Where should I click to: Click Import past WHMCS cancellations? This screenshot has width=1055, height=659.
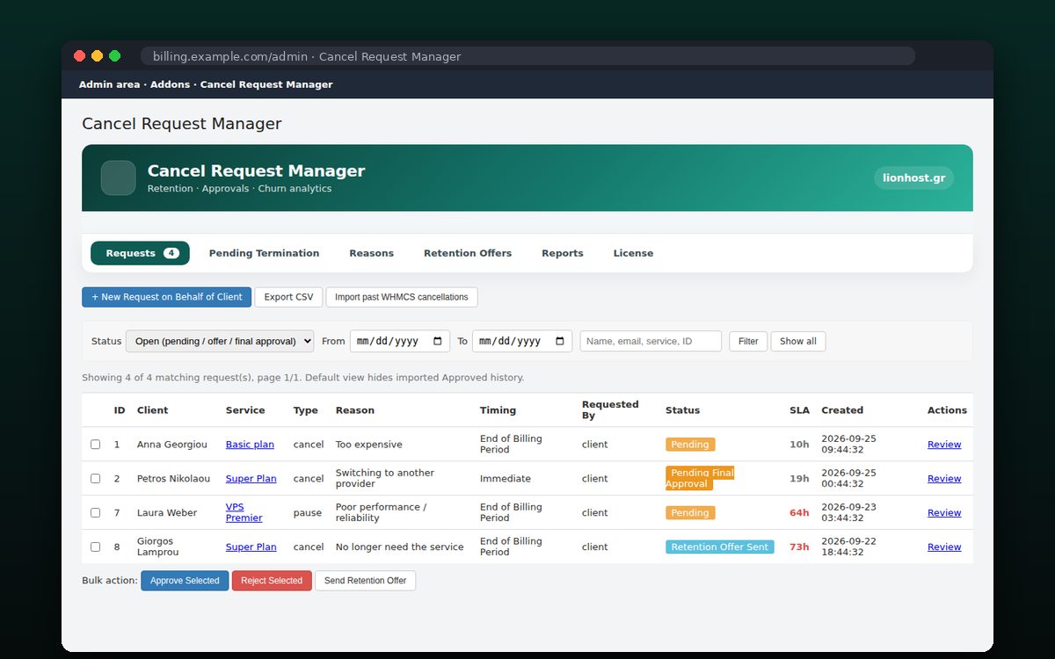(402, 297)
